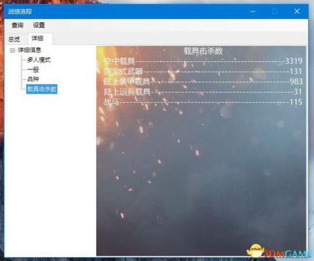
Task: Click the 3DMGAME watermark logo
Action: (280, 253)
